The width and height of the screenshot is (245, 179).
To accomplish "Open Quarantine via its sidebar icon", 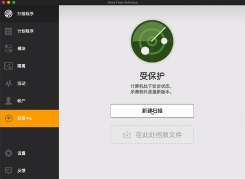I will click(x=8, y=66).
